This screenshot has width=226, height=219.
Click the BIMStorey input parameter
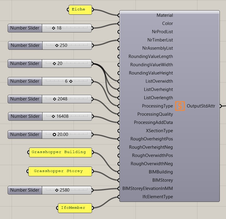coord(163,180)
